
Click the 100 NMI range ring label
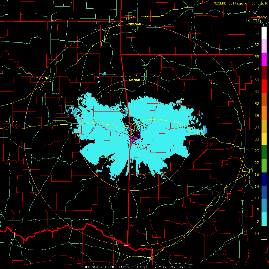(x=134, y=25)
